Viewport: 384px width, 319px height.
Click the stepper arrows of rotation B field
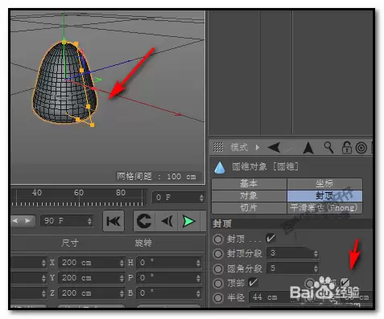198,293
